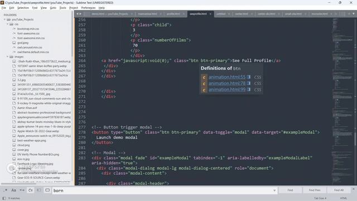Open owl.theme.default.min.css in sidebar
357x201 pixels.
(33, 52)
